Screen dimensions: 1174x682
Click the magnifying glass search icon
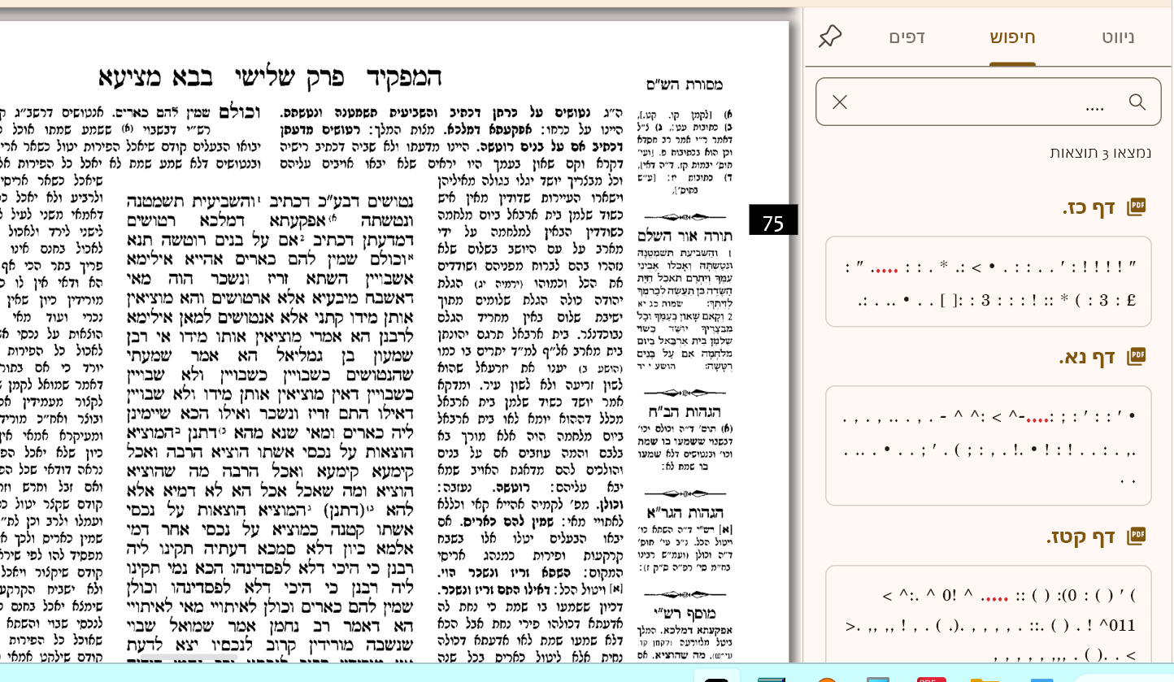[1137, 102]
